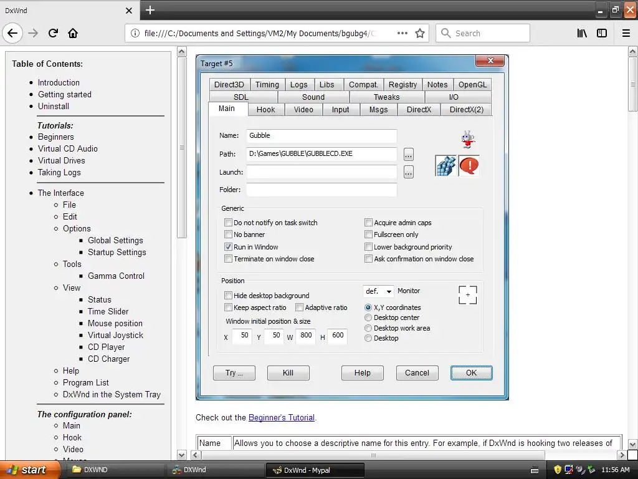Open the page actions three-dot icon
The height and width of the screenshot is (479, 638).
click(402, 33)
